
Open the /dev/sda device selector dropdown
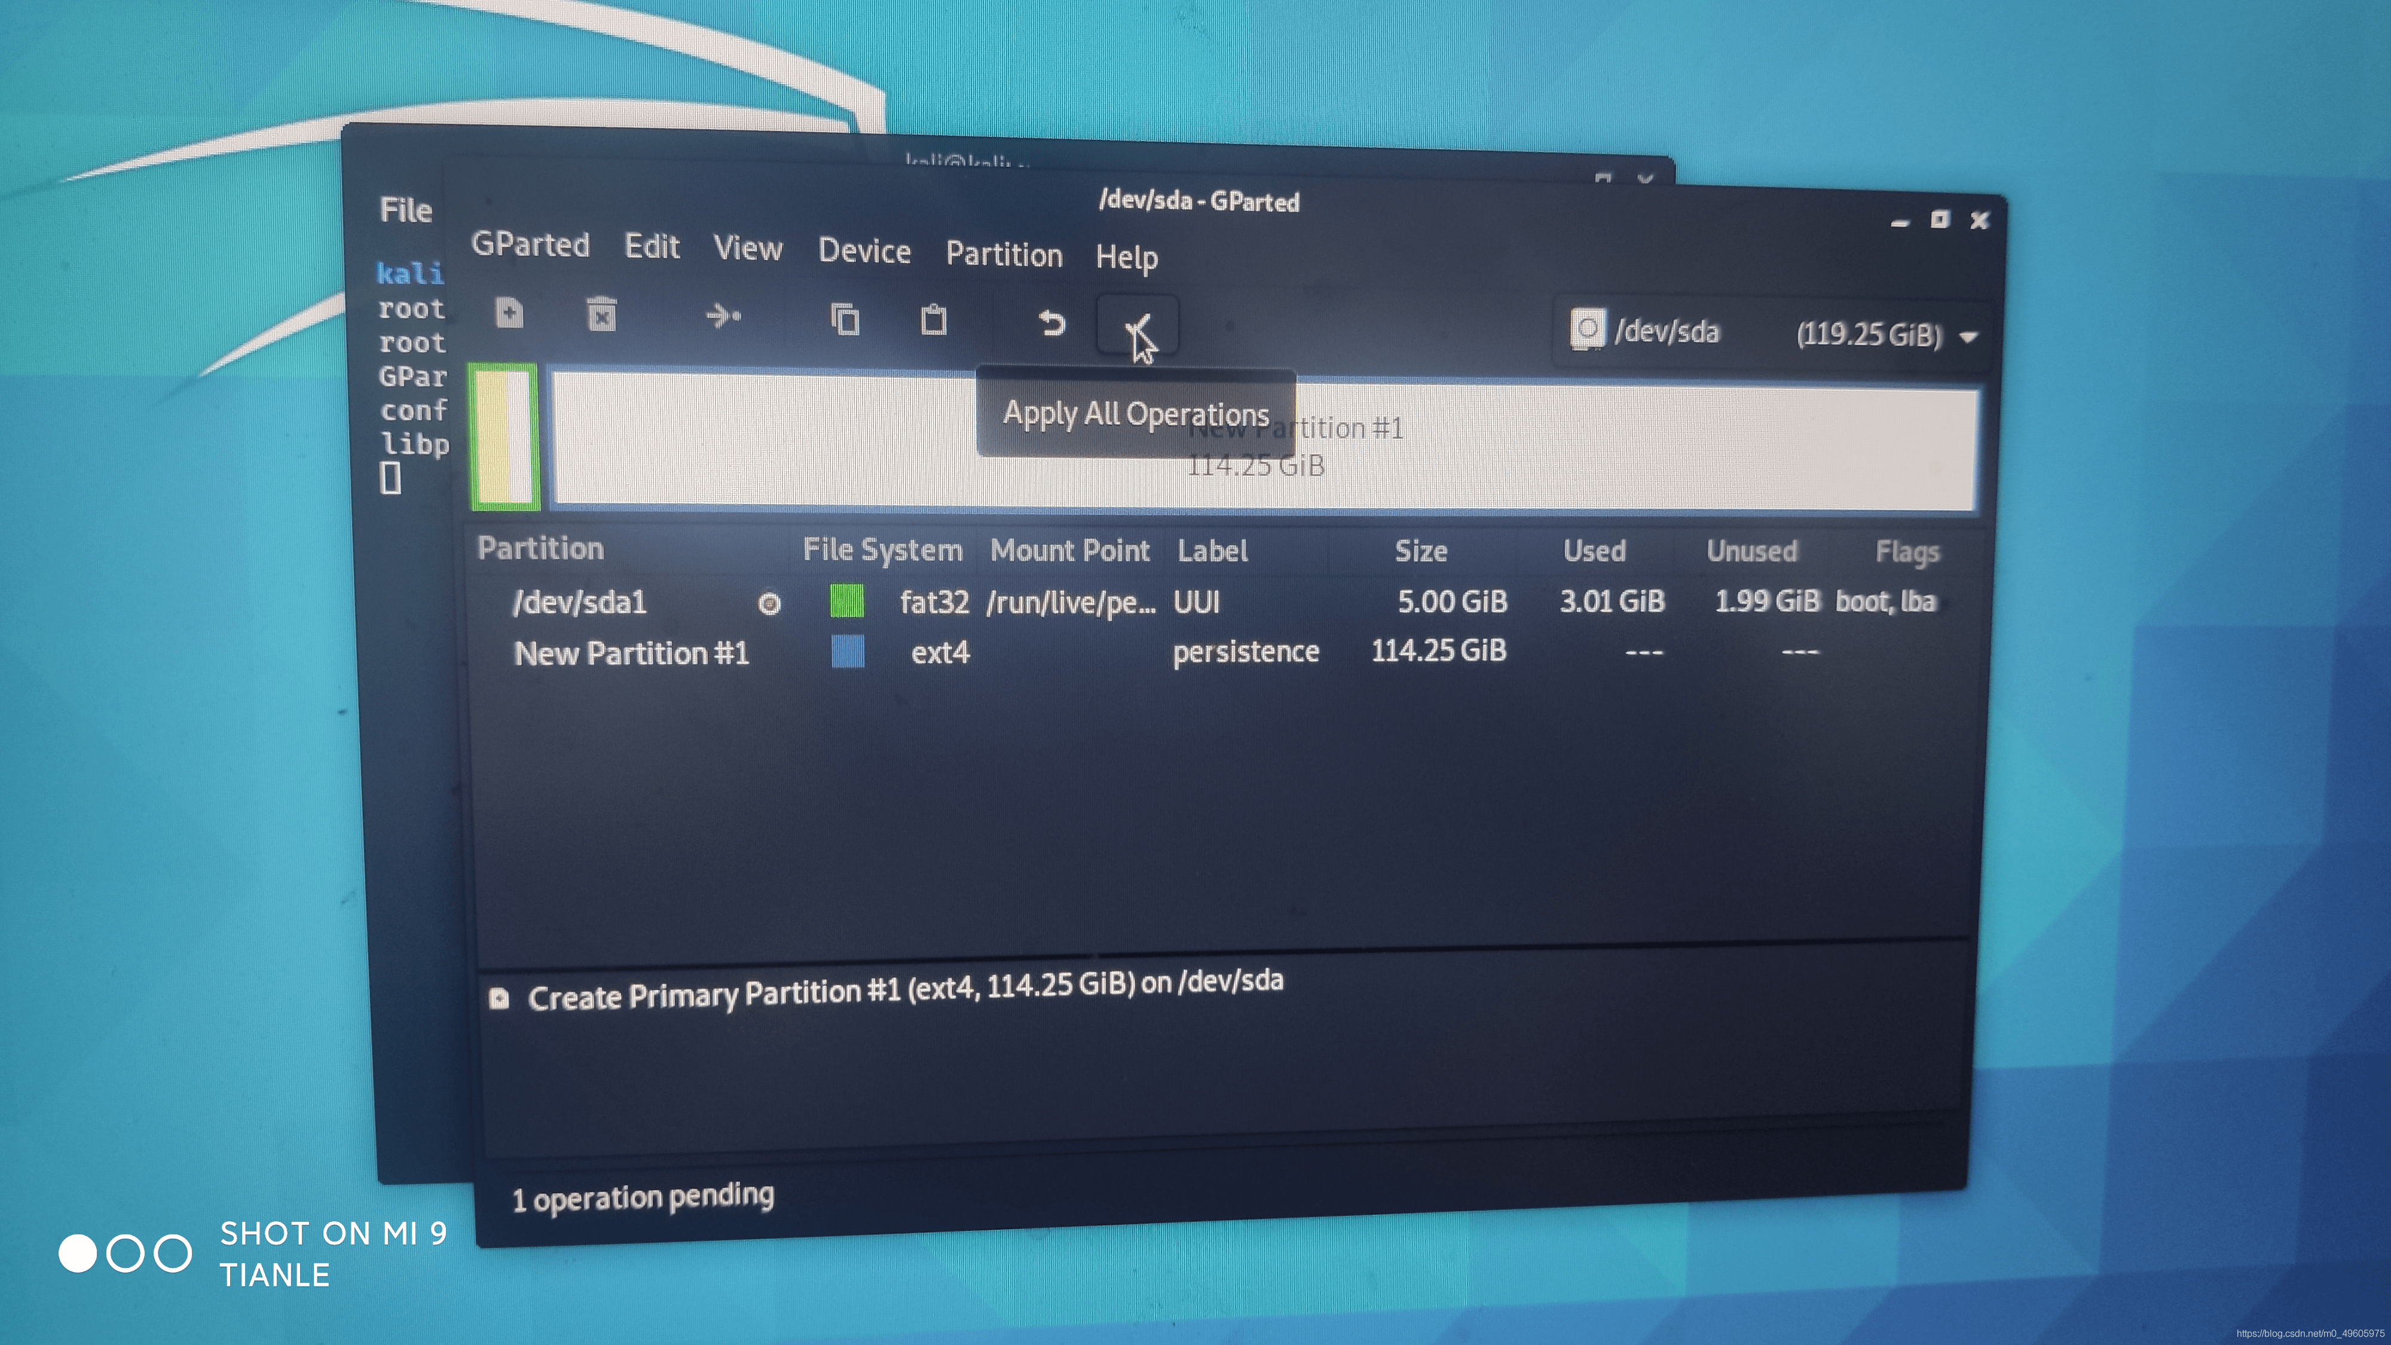click(x=1773, y=333)
